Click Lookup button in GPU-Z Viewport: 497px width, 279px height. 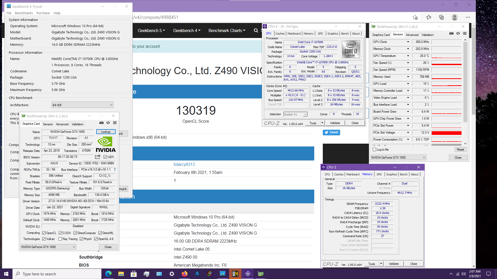[x=106, y=132]
